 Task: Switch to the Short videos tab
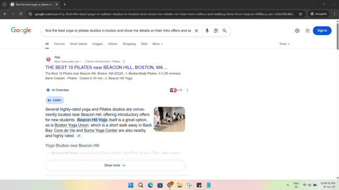pos(78,44)
